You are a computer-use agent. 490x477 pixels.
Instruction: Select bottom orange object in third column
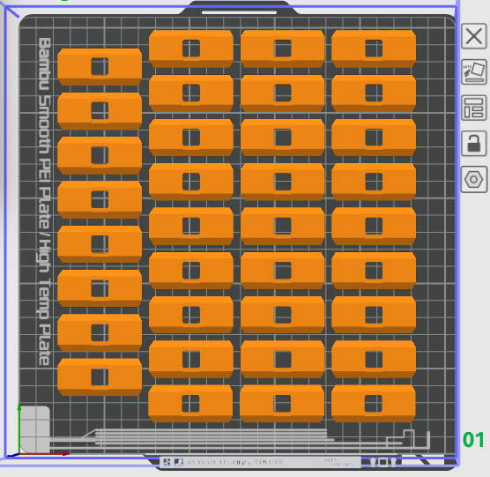coord(282,404)
